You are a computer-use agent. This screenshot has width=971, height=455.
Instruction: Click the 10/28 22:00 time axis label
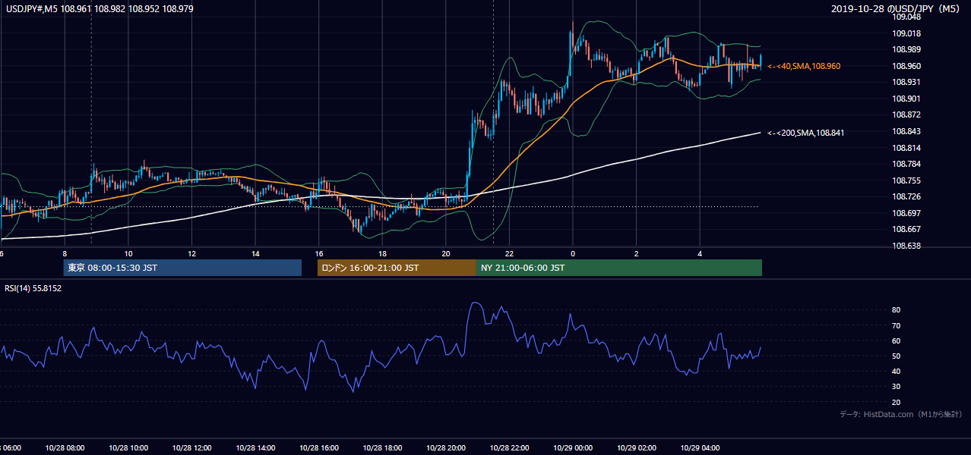[509, 448]
